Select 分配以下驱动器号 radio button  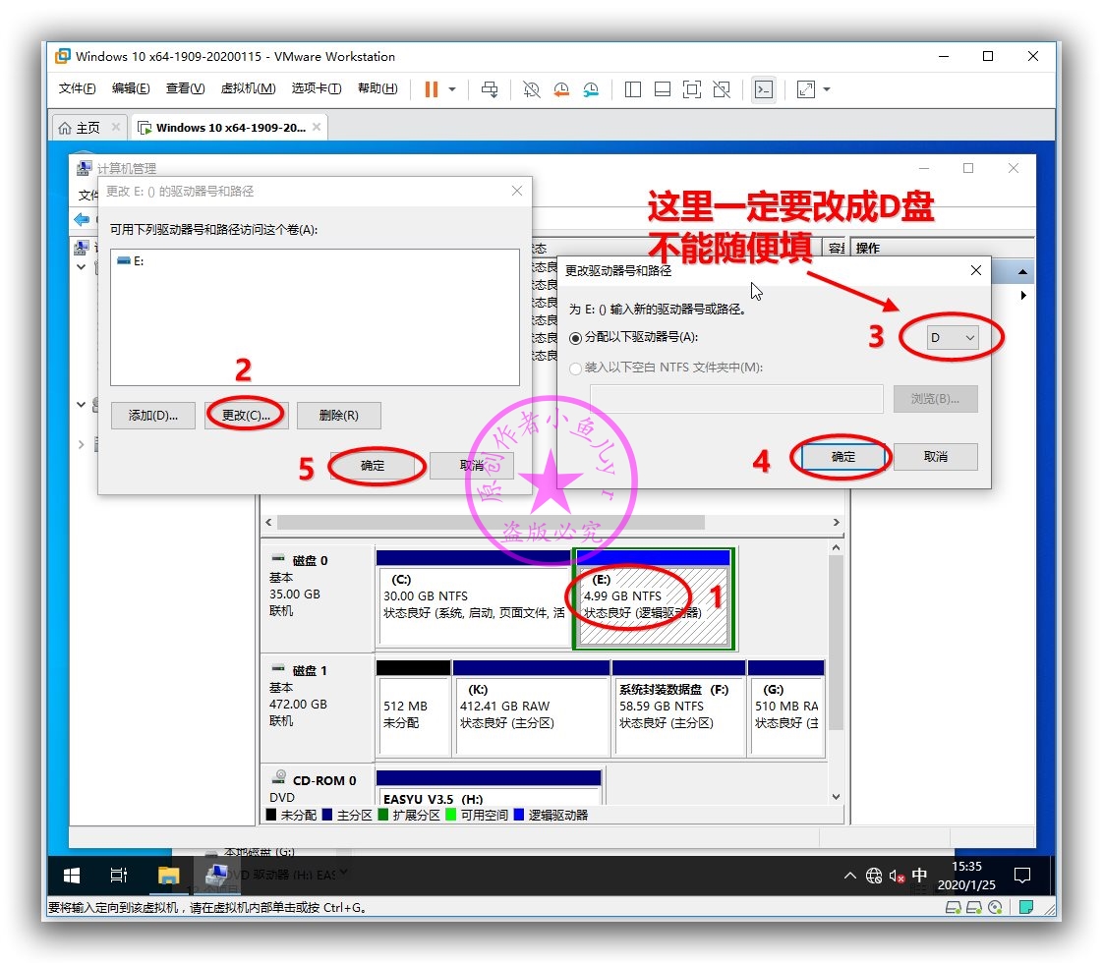pyautogui.click(x=575, y=338)
